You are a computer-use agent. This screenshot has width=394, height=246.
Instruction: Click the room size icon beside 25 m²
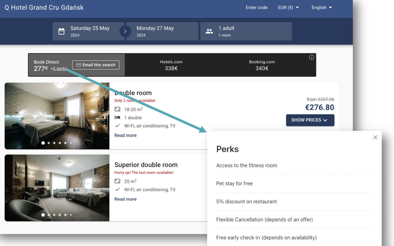117,181
